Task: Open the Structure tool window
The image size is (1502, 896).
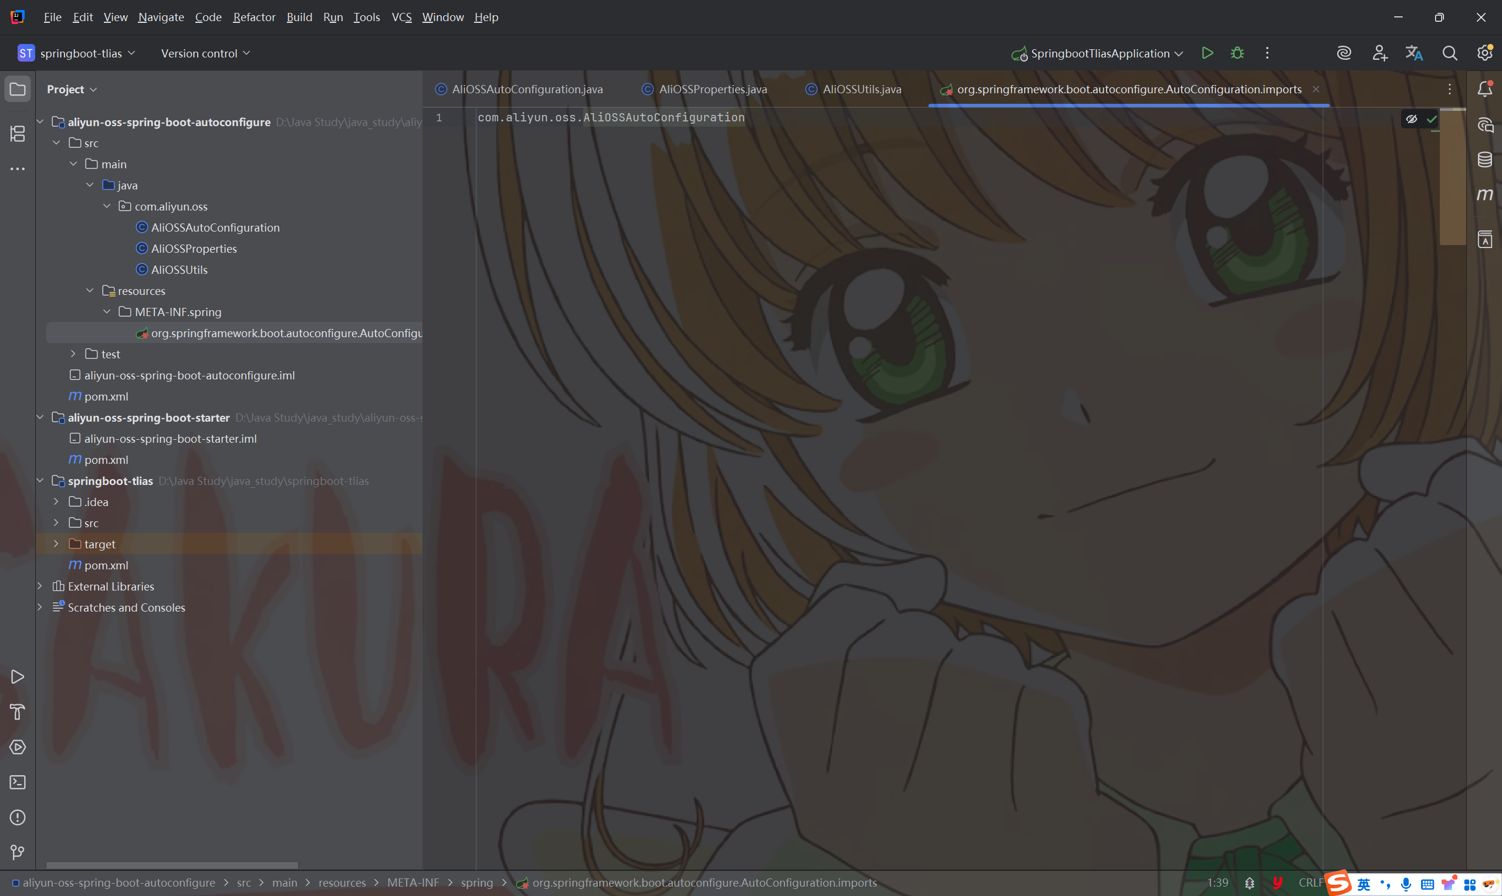Action: click(18, 134)
